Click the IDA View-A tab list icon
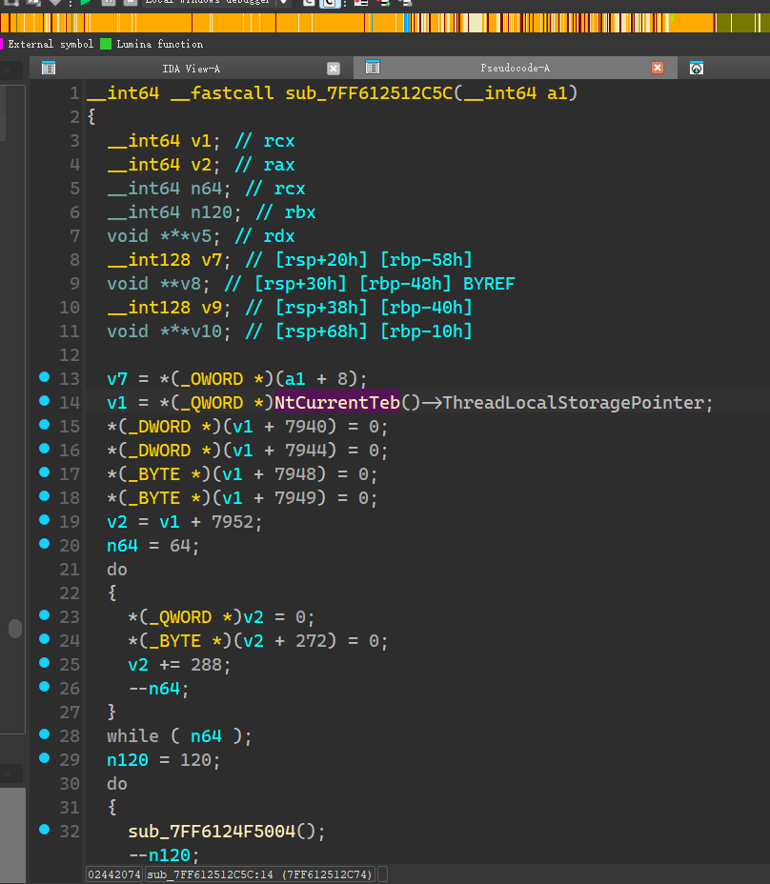The image size is (770, 884). (49, 69)
